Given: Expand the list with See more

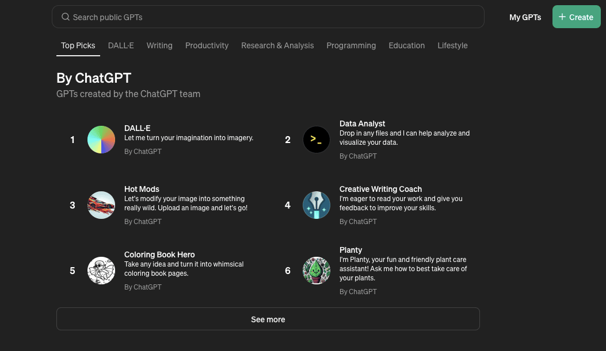Looking at the screenshot, I should (x=268, y=319).
